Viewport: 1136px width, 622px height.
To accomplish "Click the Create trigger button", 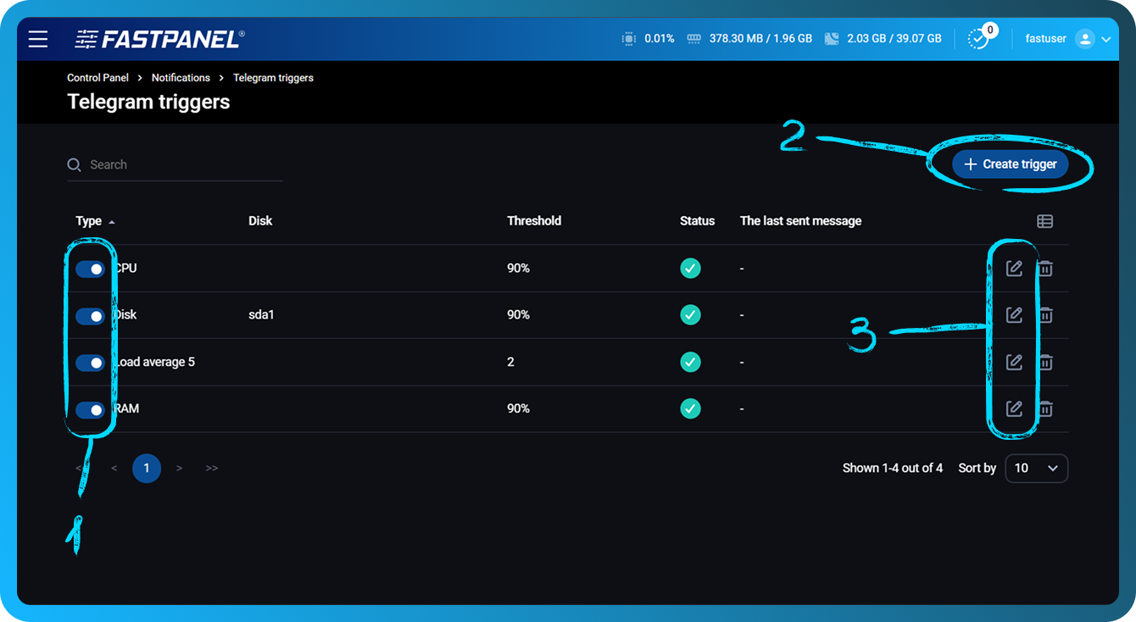I will click(x=1009, y=164).
